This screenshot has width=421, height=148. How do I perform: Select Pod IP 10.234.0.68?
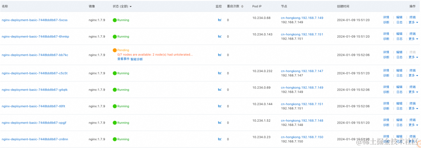pos(261,18)
